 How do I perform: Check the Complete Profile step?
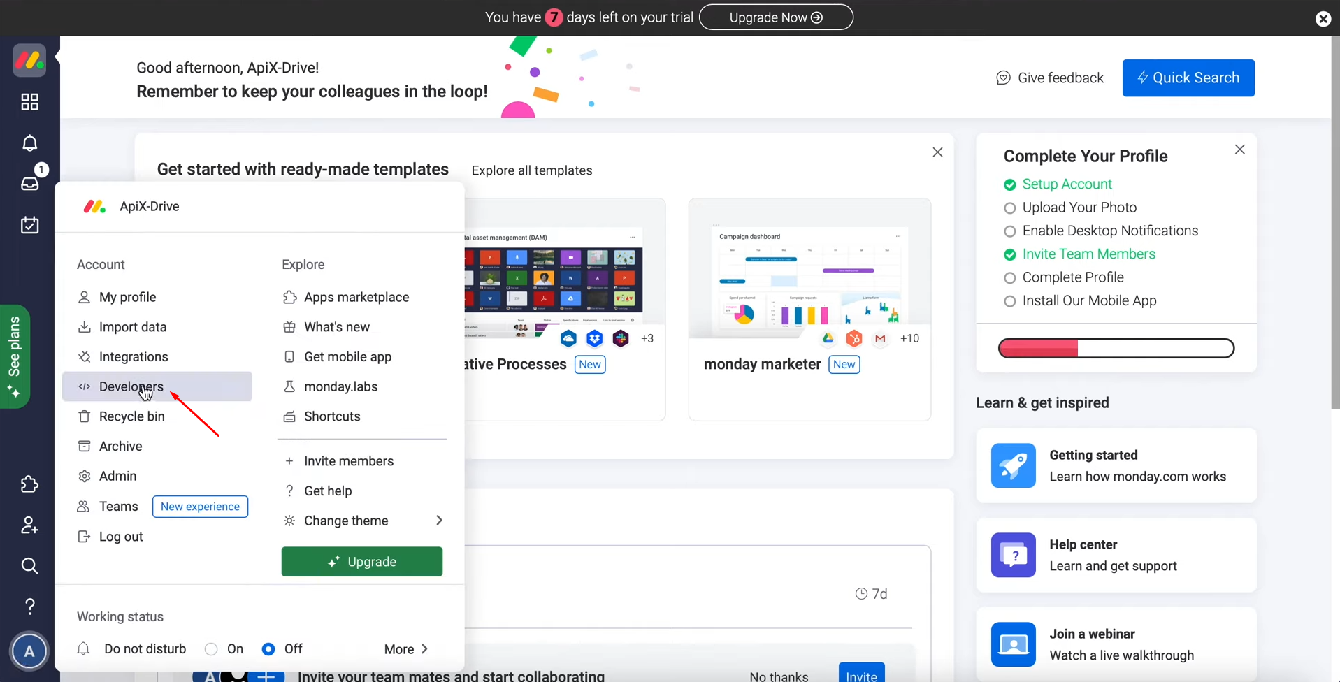[x=1009, y=278]
